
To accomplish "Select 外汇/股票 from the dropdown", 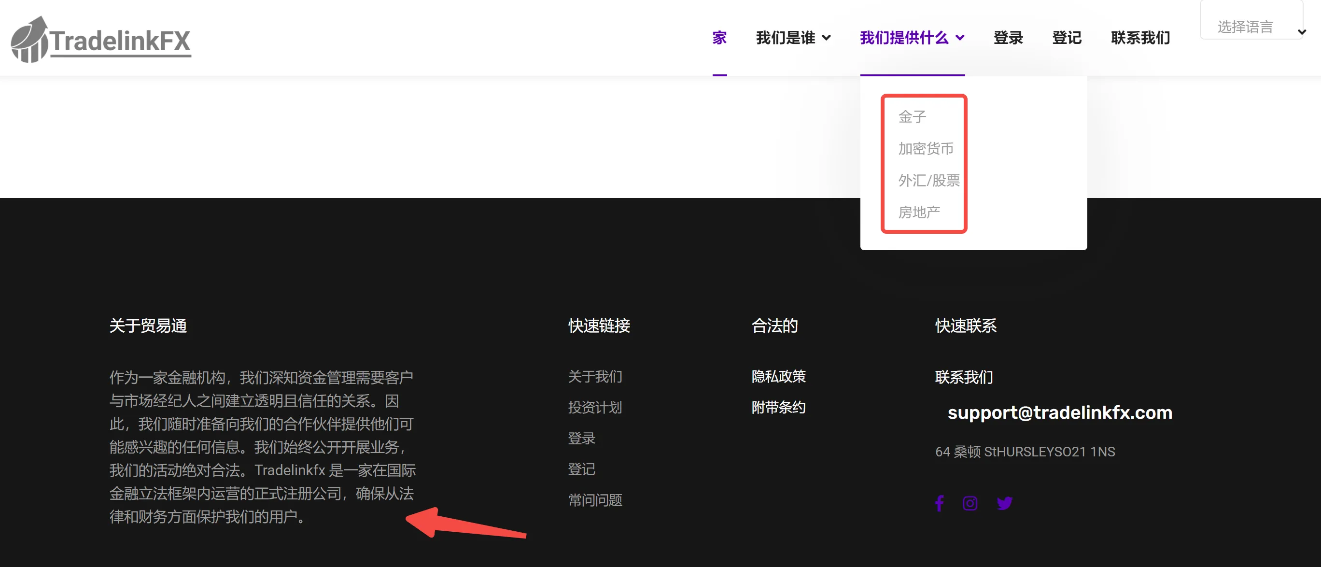I will pyautogui.click(x=928, y=180).
